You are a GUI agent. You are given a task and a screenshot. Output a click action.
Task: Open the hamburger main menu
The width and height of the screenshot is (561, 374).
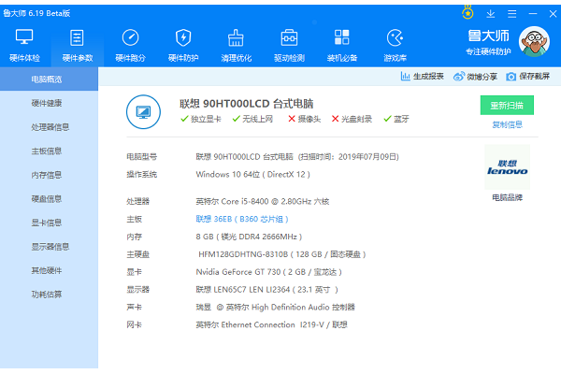512,14
